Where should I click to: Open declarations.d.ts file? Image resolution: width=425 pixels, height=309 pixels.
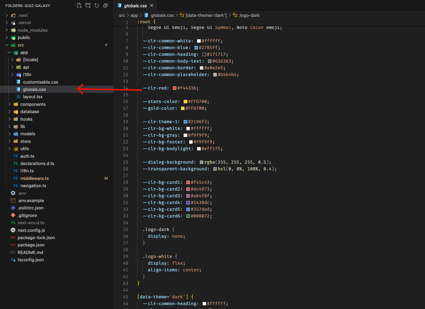(x=37, y=164)
